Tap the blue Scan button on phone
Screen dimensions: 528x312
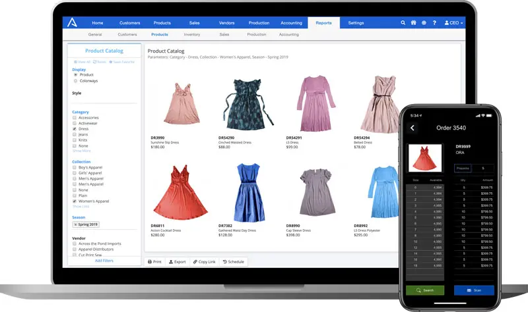tap(474, 290)
